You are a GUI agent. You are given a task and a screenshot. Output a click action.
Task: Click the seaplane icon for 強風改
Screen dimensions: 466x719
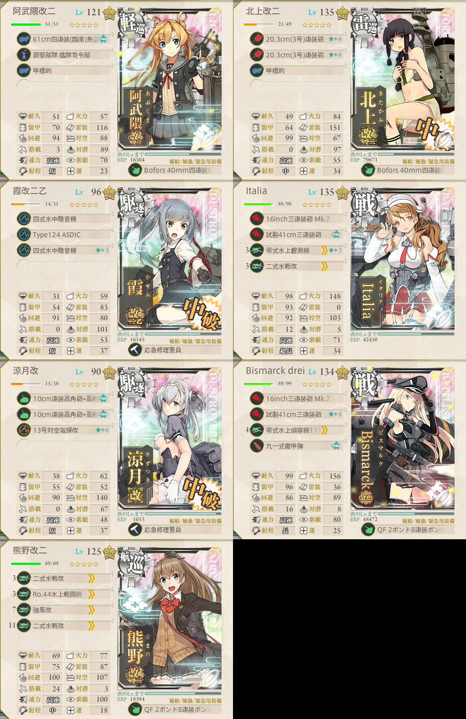point(24,610)
